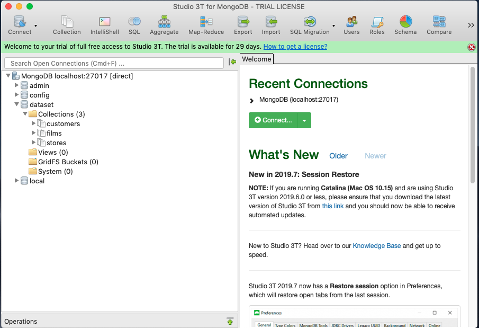Open the SQL Migration tool
The image size is (479, 328).
(310, 25)
